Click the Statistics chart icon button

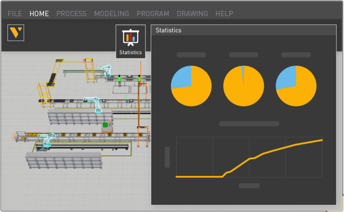130,42
